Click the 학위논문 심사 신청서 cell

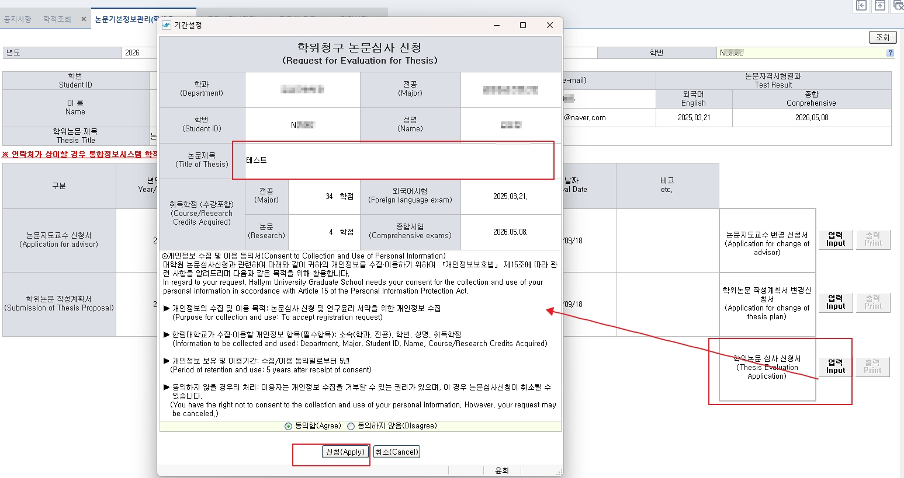point(767,368)
